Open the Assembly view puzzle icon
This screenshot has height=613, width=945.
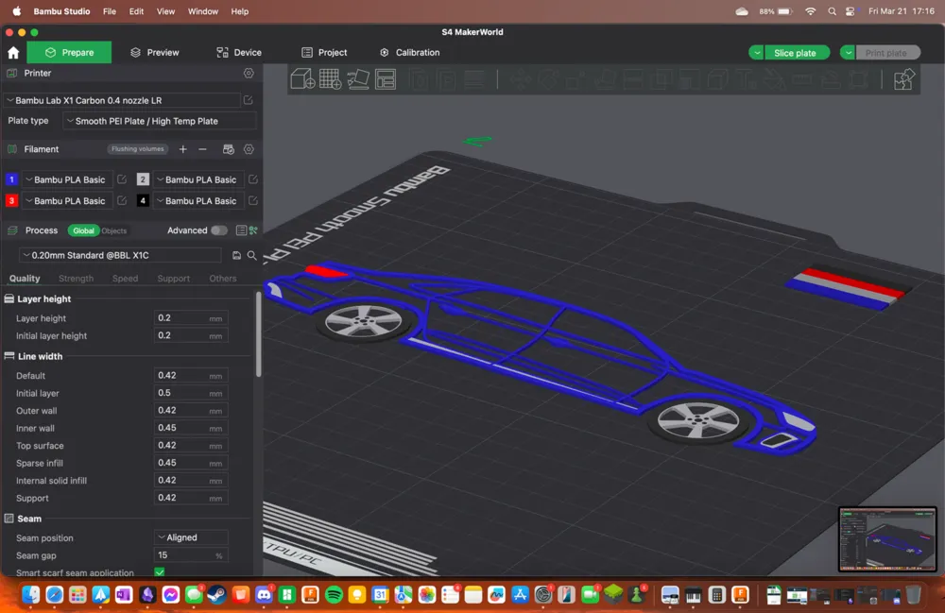tap(903, 79)
